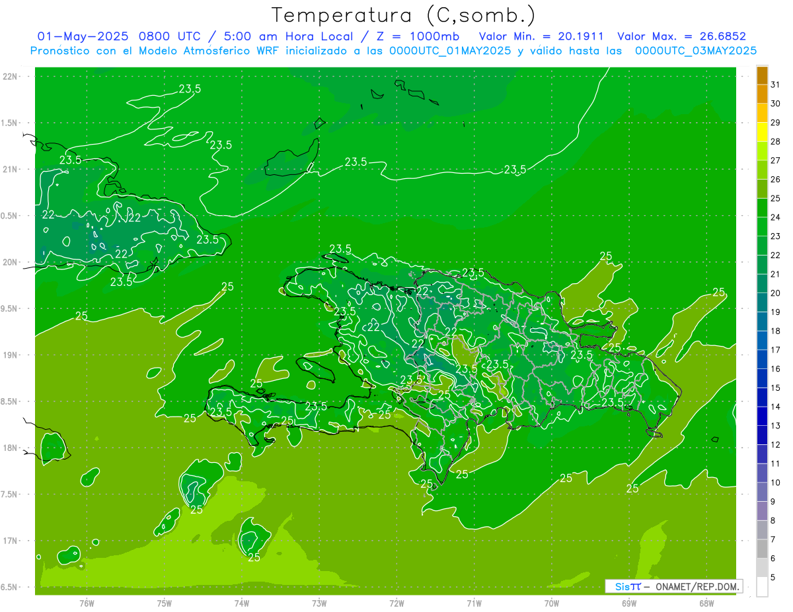Viewport: 793px width, 612px height.
Task: Click the "12" label on the color scale
Action: (775, 445)
